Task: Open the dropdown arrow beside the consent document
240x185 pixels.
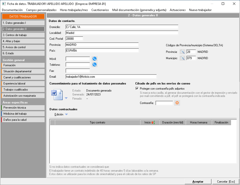Action: click(x=66, y=98)
